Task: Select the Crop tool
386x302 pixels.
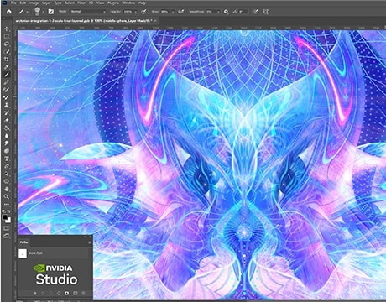Action: click(x=7, y=60)
